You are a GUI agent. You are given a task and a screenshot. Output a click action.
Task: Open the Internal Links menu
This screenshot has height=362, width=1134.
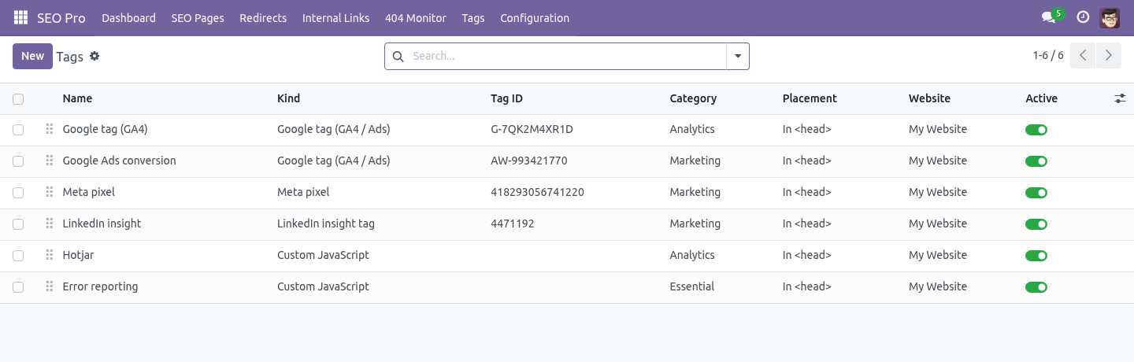[335, 17]
